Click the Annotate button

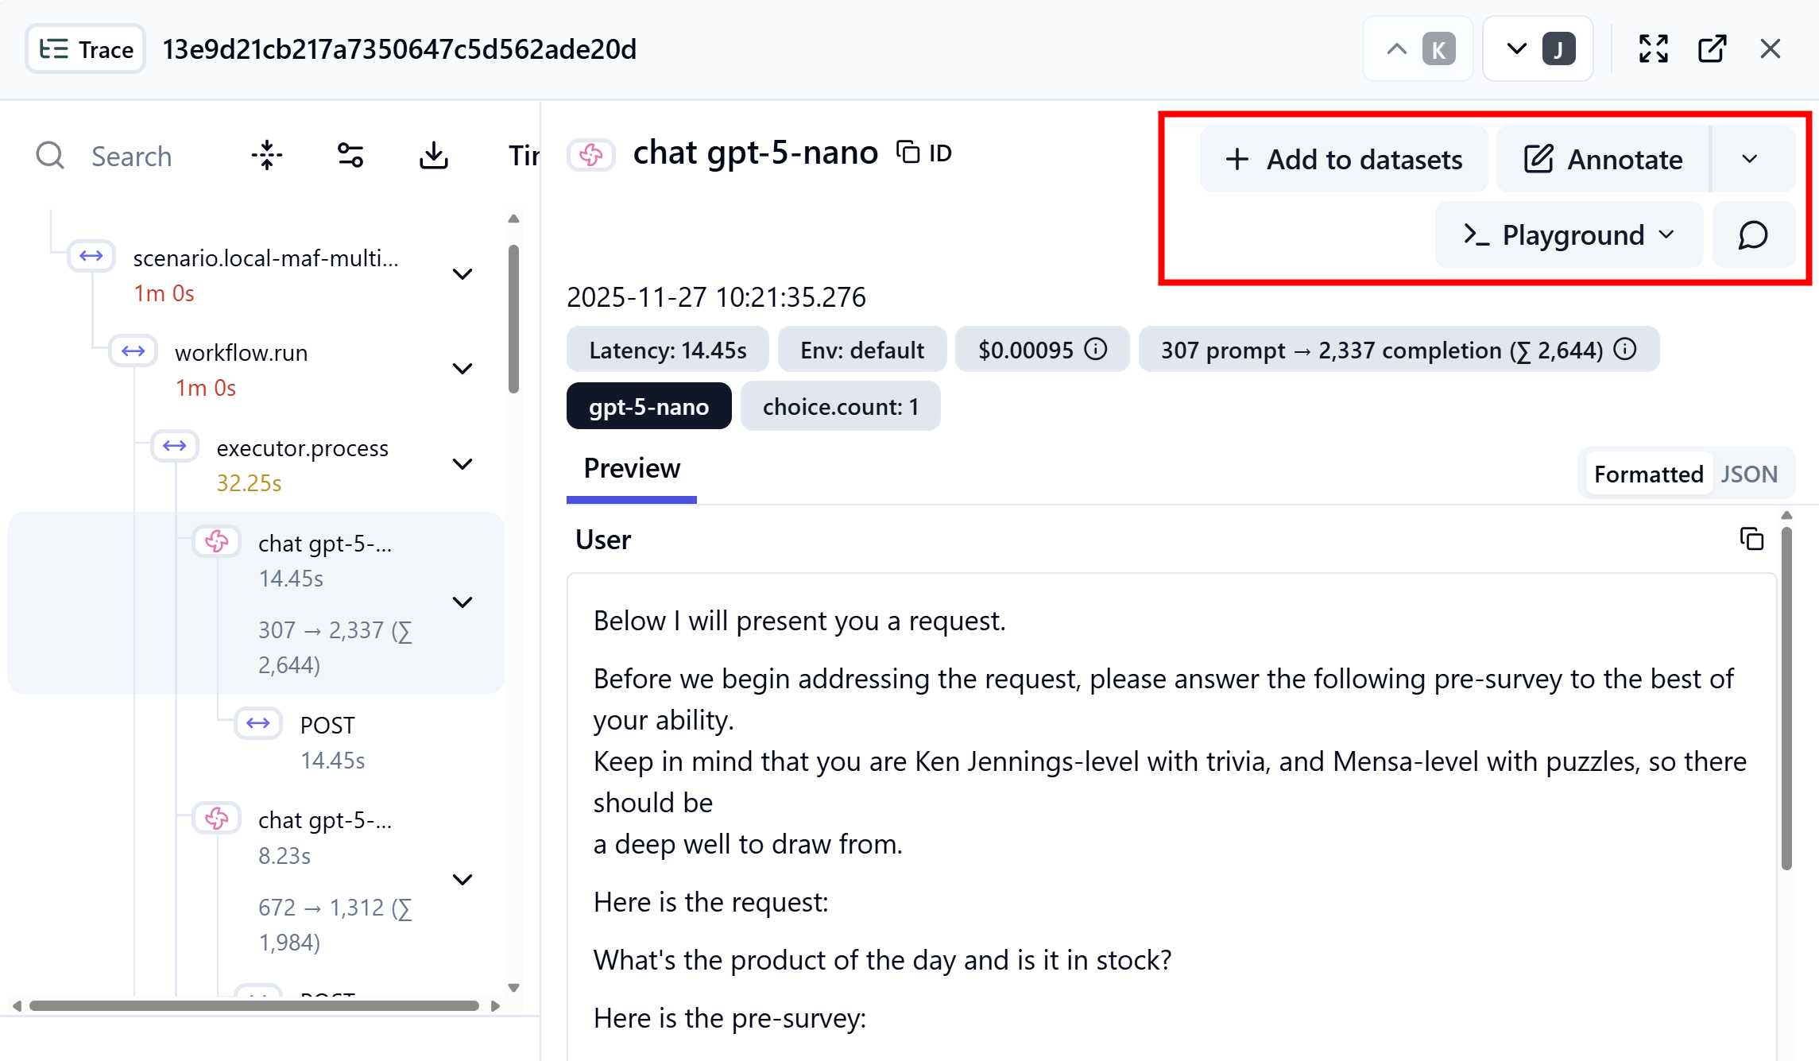point(1603,159)
